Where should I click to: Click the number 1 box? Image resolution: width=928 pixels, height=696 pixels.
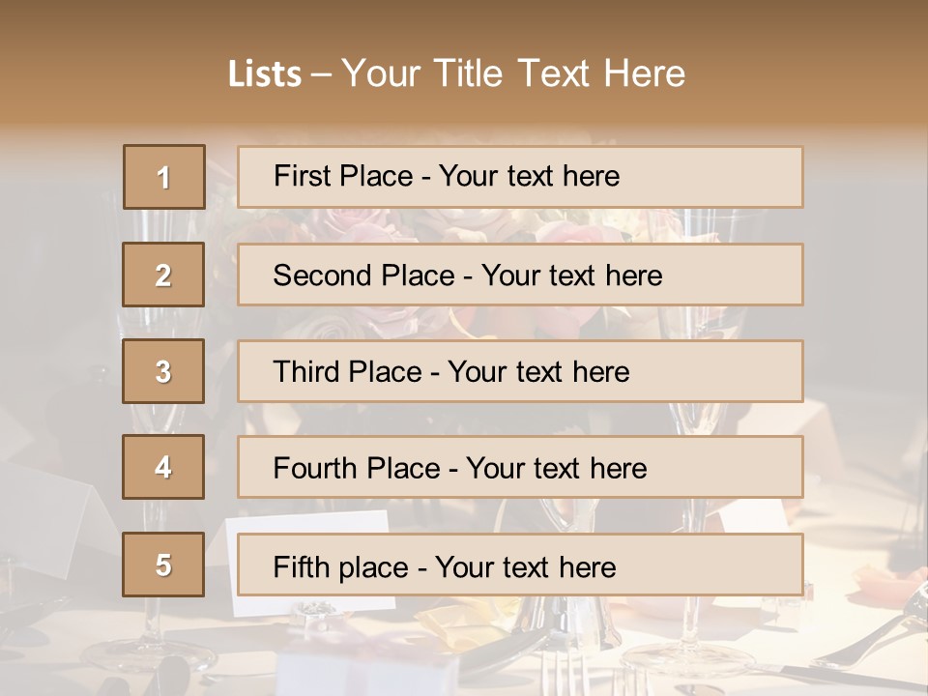click(x=164, y=177)
